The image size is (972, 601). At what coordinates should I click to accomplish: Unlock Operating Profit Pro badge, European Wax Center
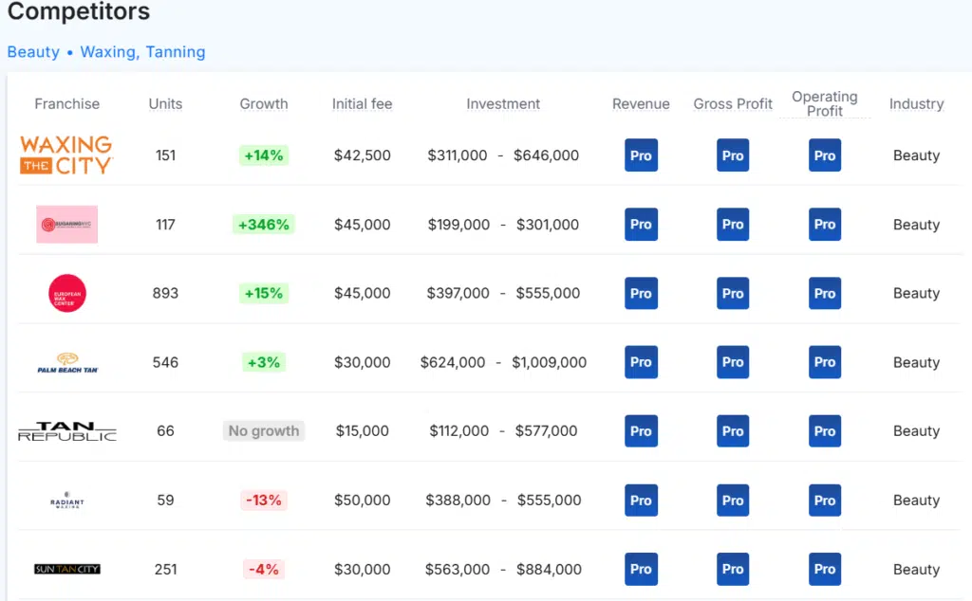[825, 293]
